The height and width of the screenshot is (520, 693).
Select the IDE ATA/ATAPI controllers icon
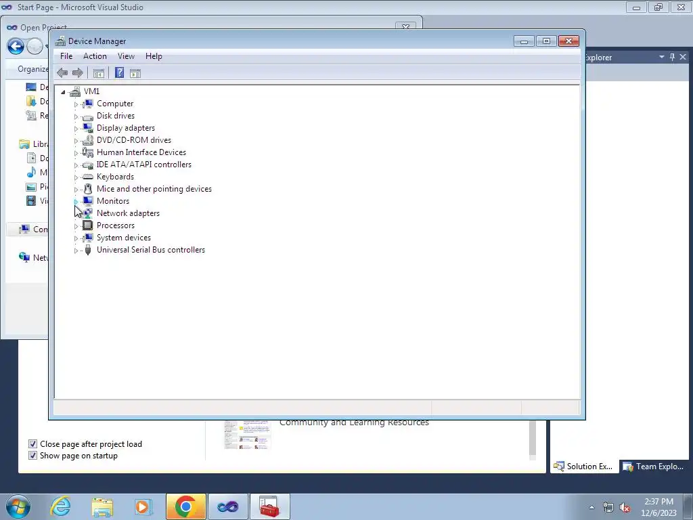(x=88, y=165)
